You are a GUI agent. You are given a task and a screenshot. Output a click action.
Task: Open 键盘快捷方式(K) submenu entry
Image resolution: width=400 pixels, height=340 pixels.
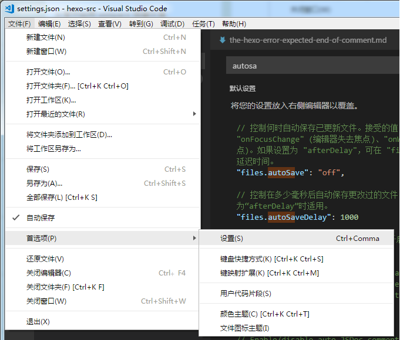pyautogui.click(x=297, y=259)
